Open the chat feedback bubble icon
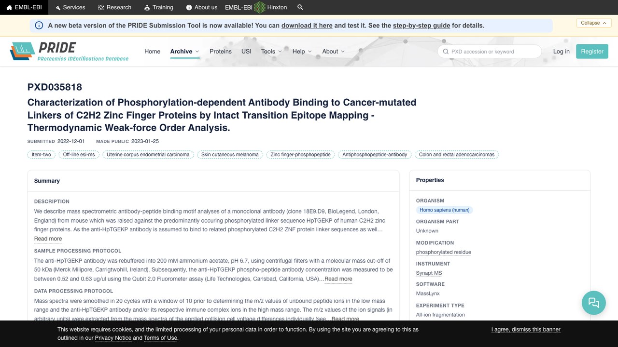 click(594, 303)
